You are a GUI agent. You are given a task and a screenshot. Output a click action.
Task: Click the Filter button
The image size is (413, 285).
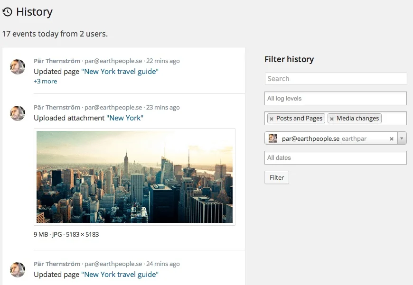point(277,177)
